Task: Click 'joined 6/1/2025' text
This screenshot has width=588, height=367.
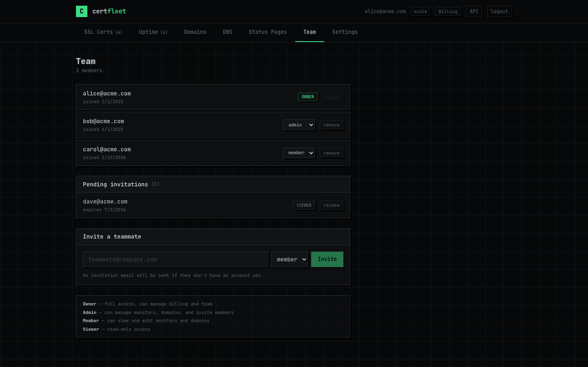Action: coord(103,130)
